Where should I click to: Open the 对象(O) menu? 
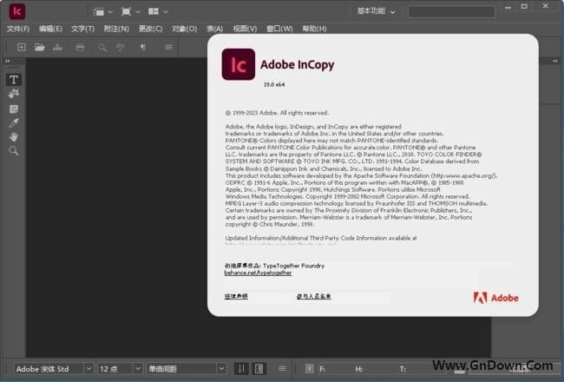pyautogui.click(x=184, y=29)
